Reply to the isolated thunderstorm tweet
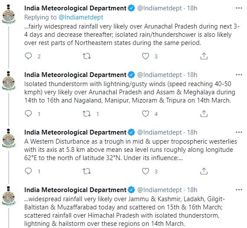 [x=29, y=114]
